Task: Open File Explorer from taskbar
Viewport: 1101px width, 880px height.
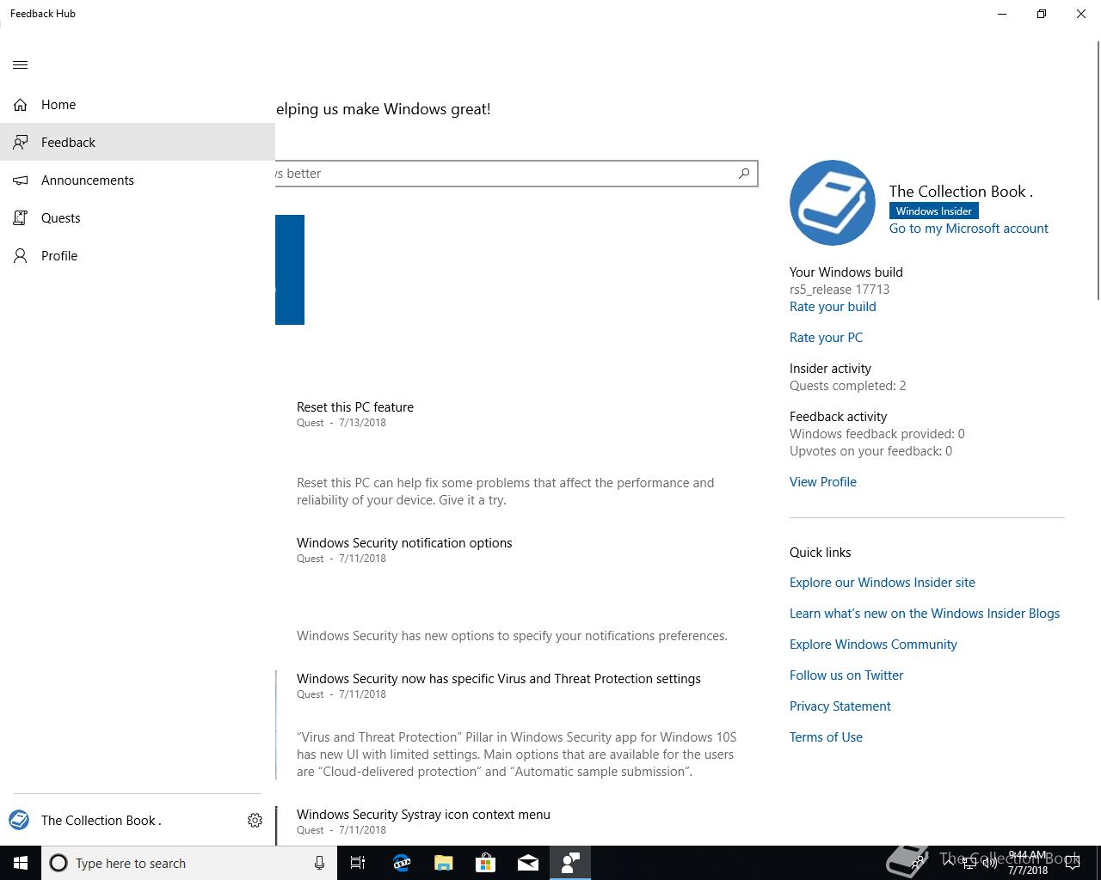Action: tap(443, 863)
